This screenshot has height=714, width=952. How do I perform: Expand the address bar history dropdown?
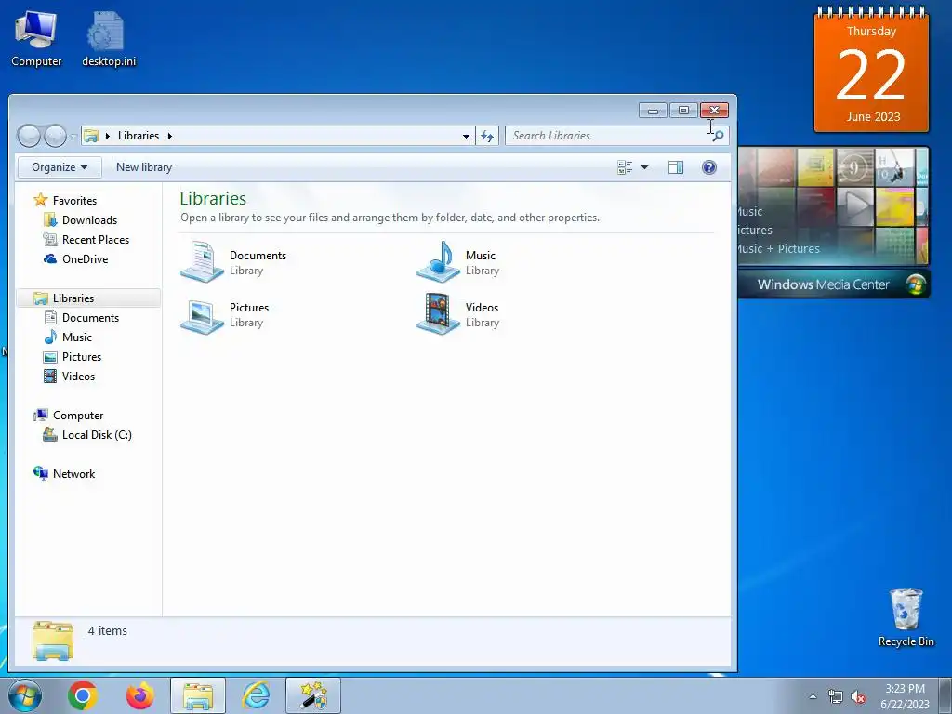[x=466, y=136]
